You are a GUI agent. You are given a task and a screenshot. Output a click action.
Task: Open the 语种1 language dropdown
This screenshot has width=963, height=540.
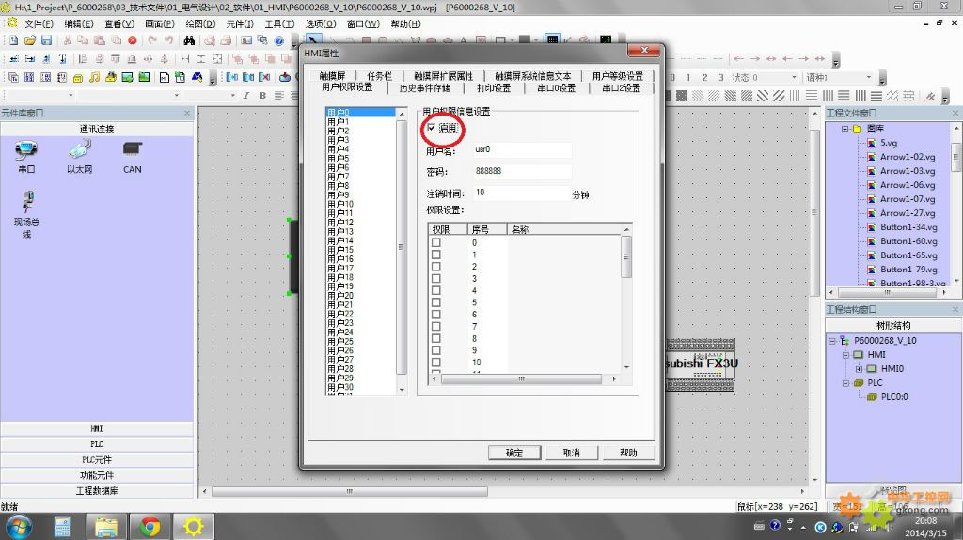[x=869, y=77]
